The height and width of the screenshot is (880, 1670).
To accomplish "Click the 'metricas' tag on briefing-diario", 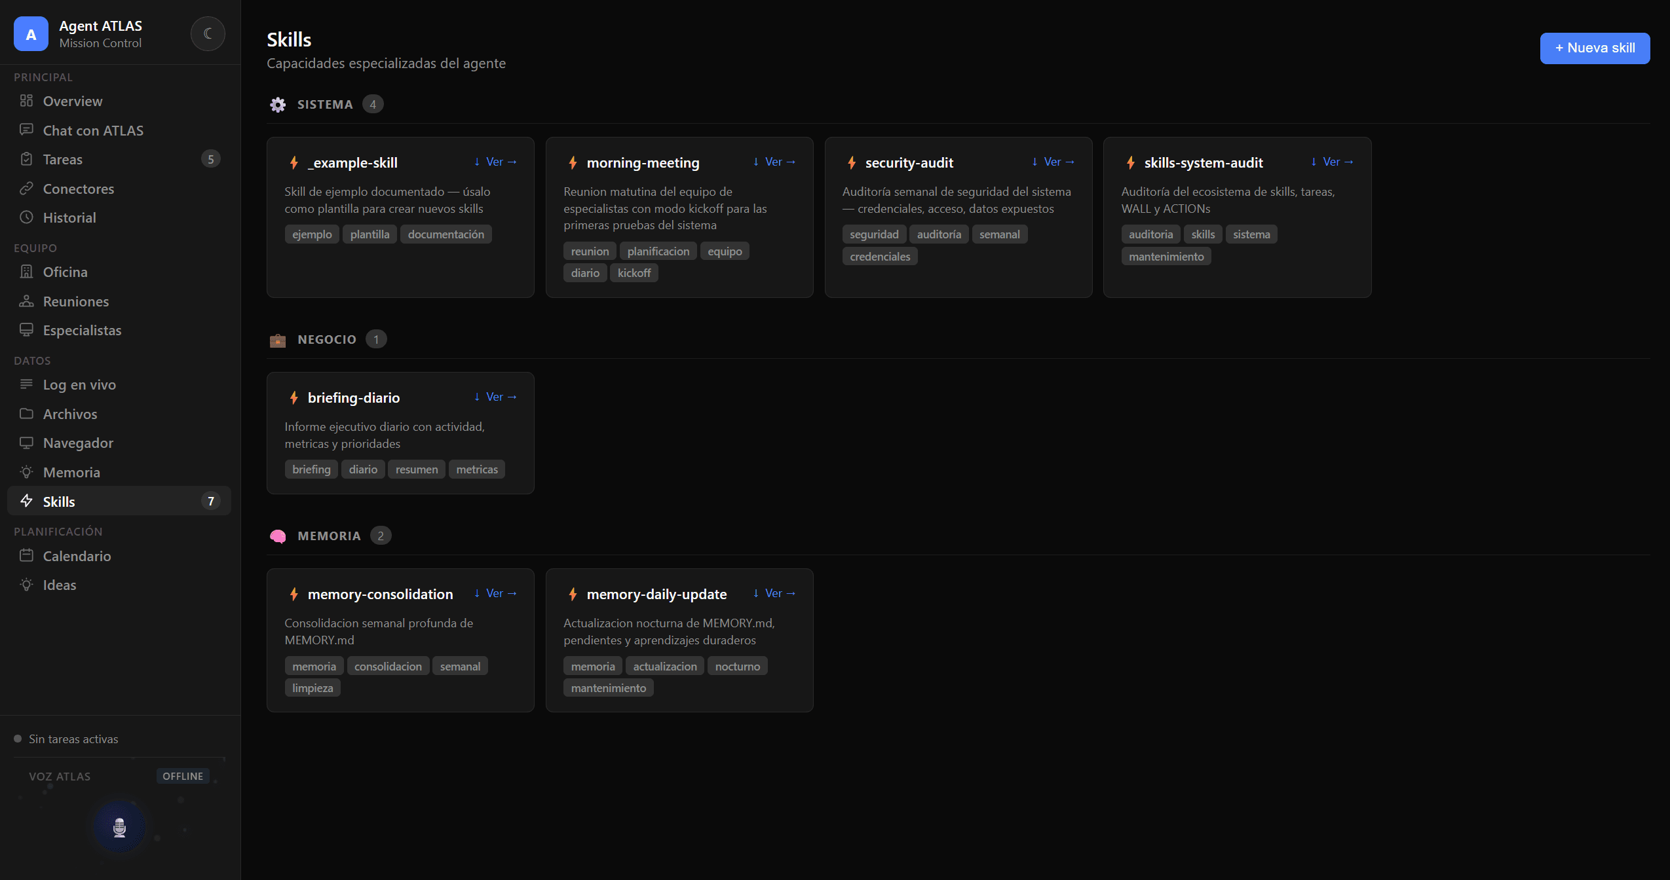I will coord(477,469).
